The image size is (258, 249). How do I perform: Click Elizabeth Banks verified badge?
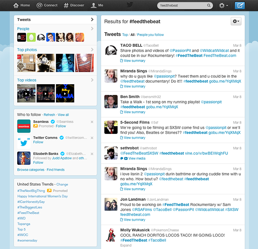pos(62,154)
